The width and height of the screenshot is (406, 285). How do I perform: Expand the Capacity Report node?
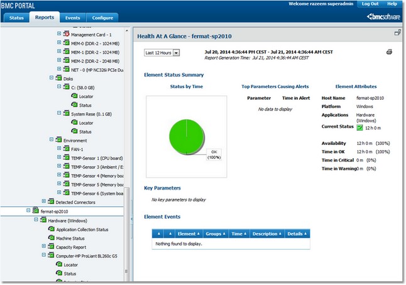click(44, 247)
